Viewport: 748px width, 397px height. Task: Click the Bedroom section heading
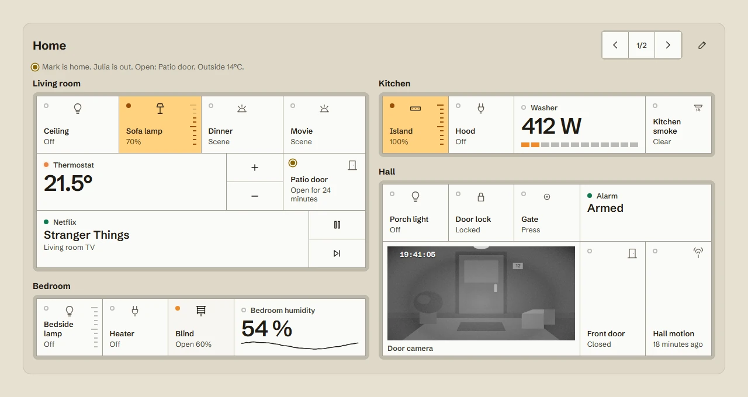click(x=51, y=286)
